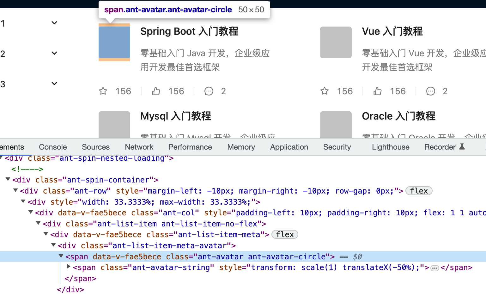
Task: Click the ellipsis to reveal hidden span content
Action: click(434, 268)
